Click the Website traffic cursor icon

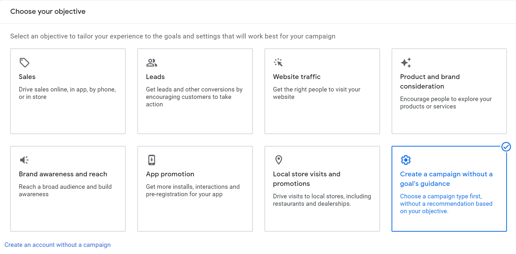coord(278,63)
